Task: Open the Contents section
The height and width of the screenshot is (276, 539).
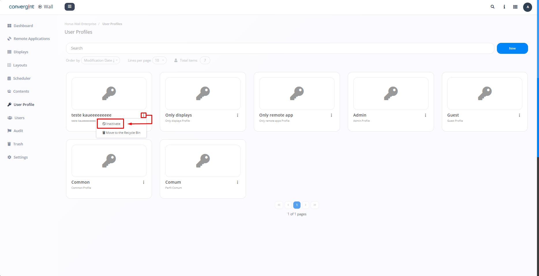Action: (21, 91)
